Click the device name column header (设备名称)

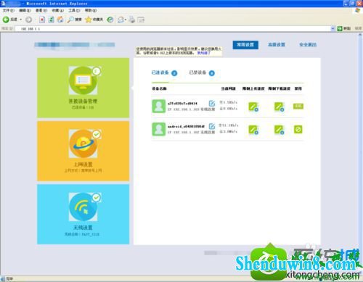tap(159, 88)
